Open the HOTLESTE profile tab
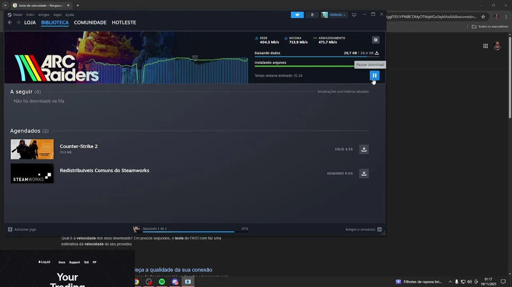 tap(124, 23)
